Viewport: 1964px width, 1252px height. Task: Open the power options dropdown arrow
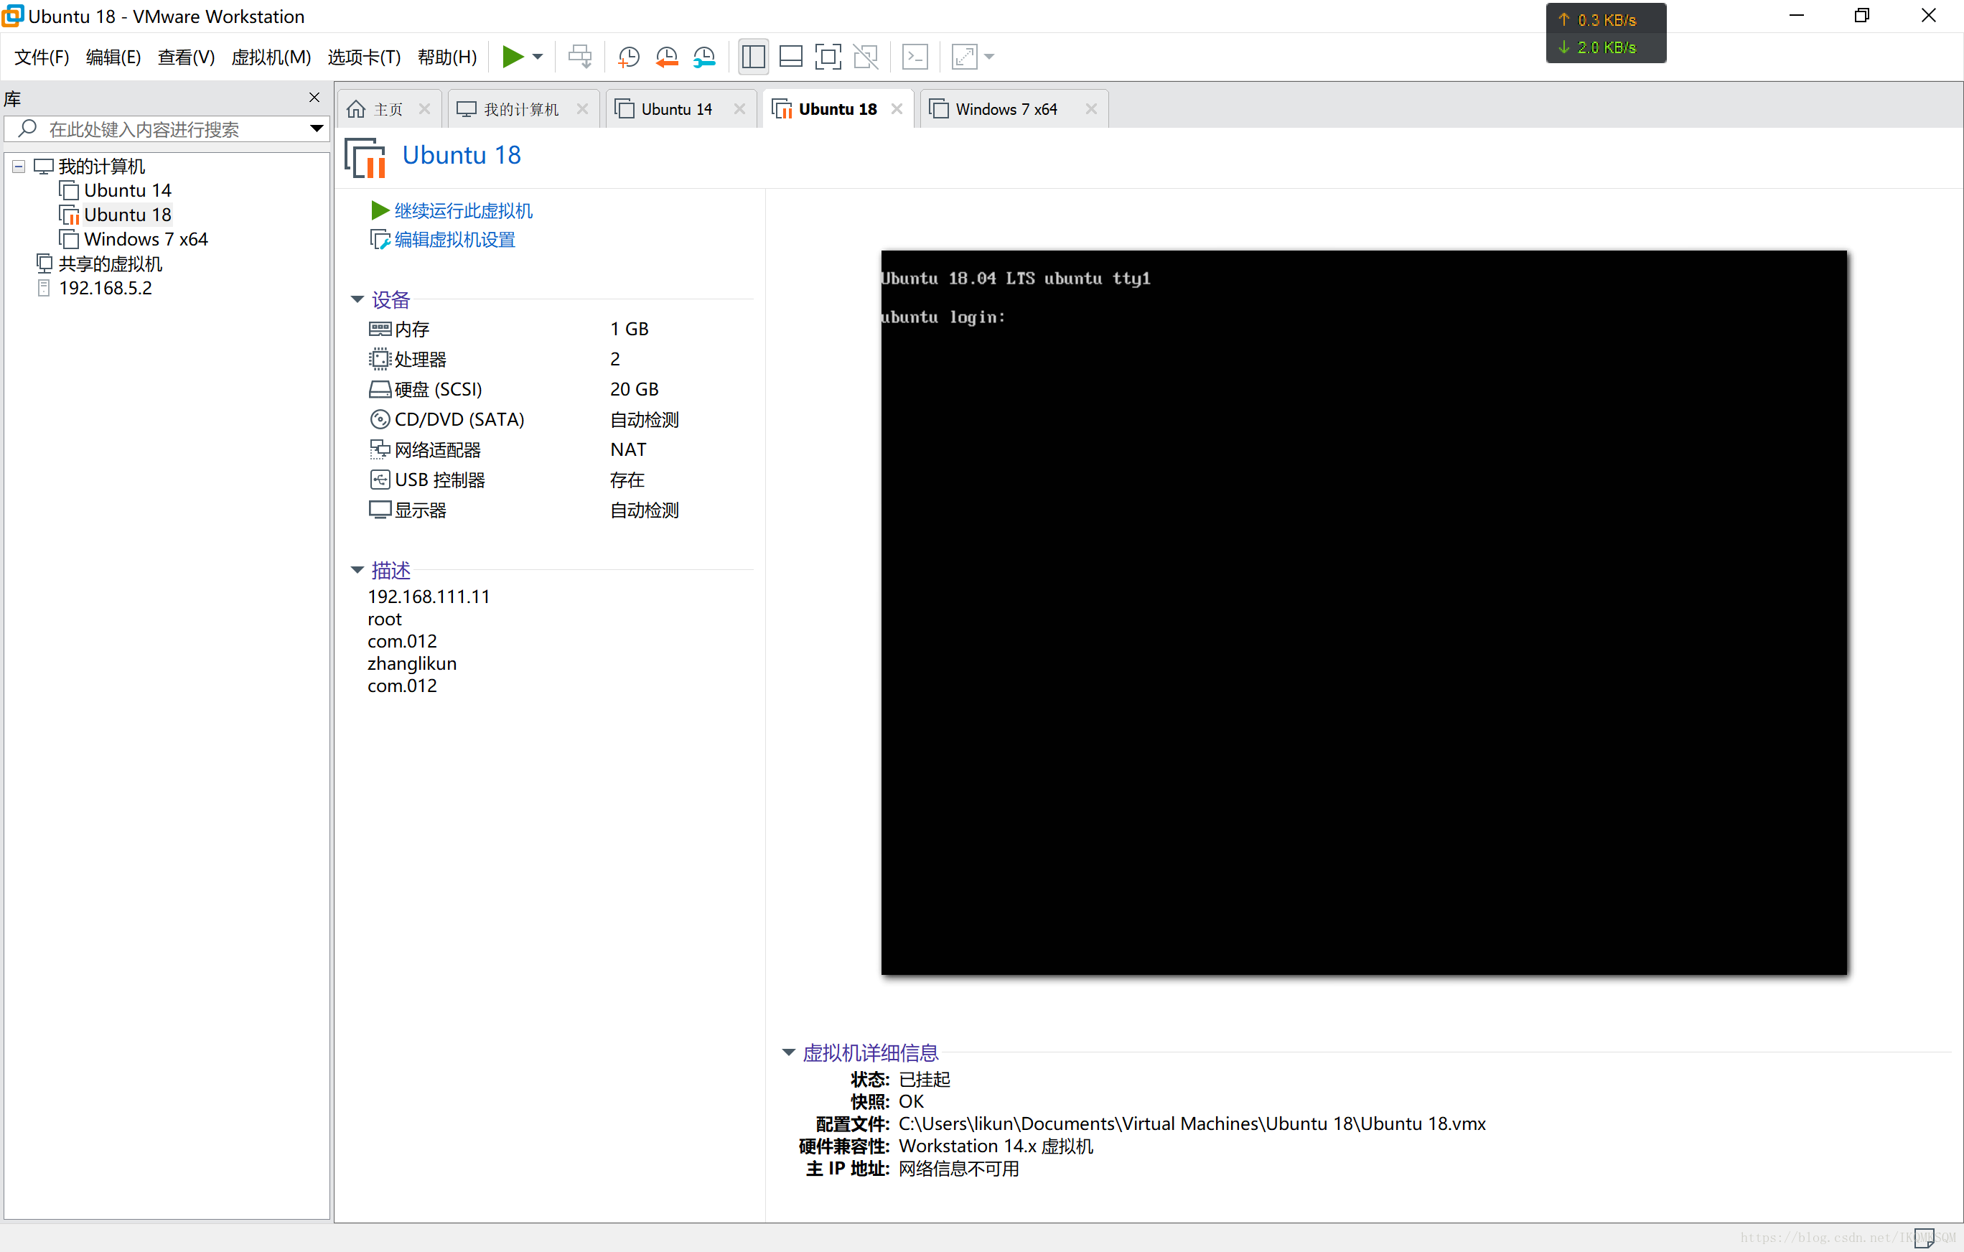538,57
